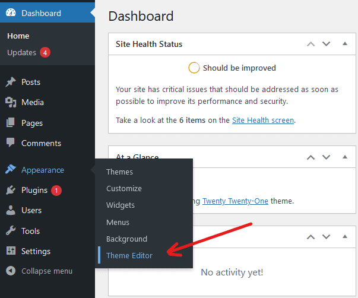Open Customize from the Appearance submenu
The width and height of the screenshot is (358, 298).
pos(124,188)
